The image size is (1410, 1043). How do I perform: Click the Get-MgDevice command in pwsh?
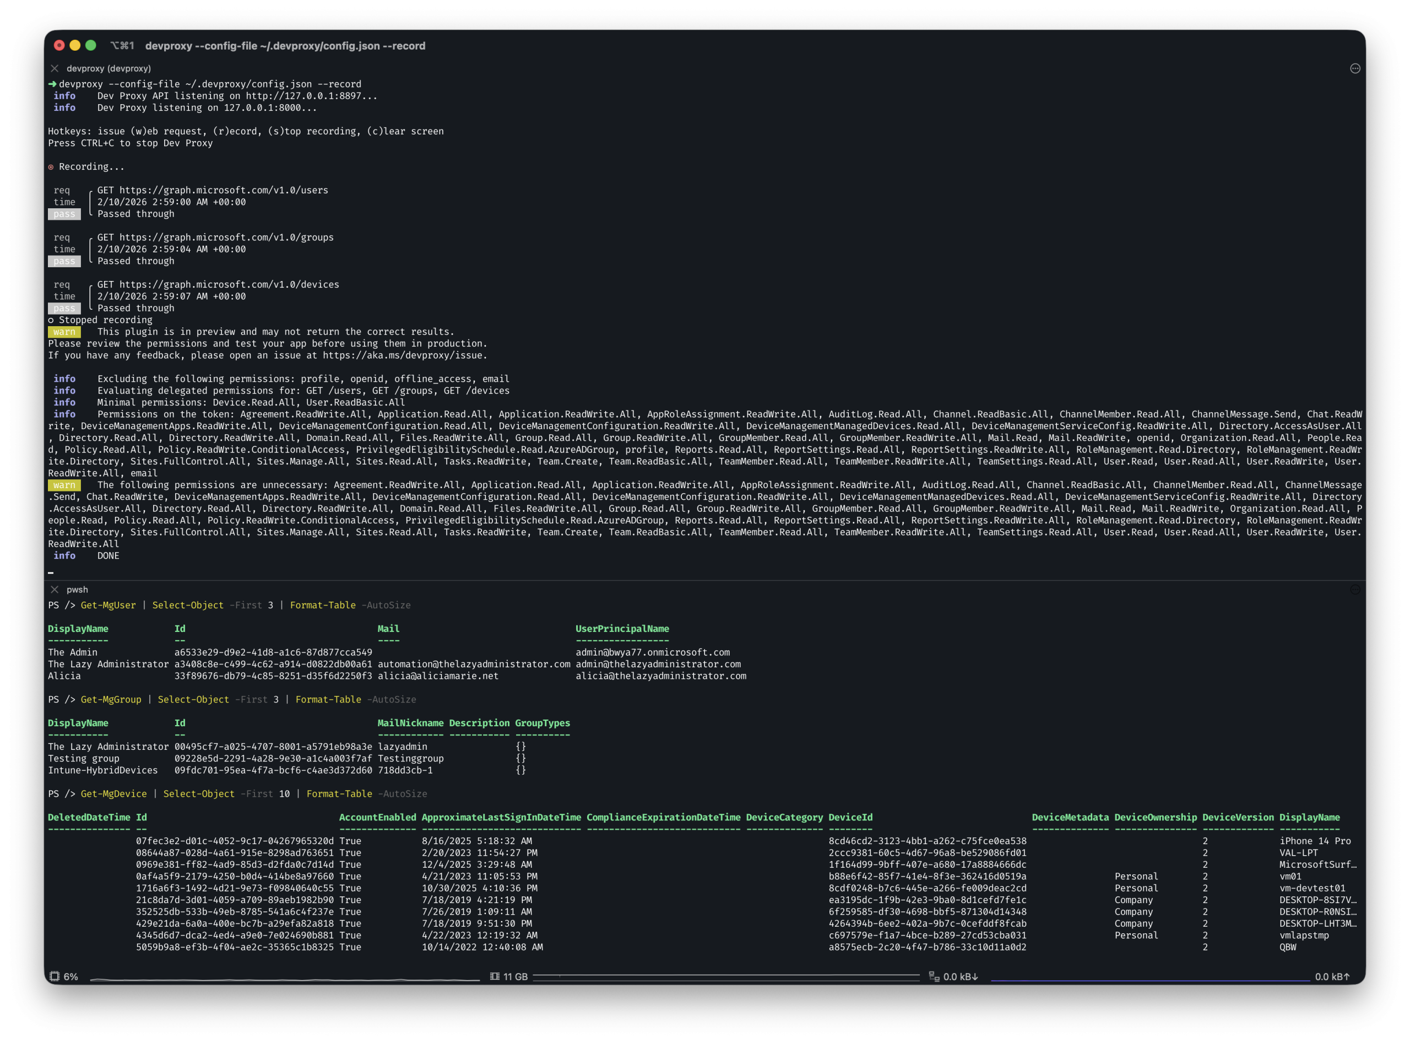point(113,793)
